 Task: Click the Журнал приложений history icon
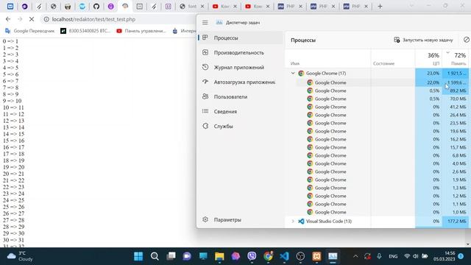coord(205,67)
